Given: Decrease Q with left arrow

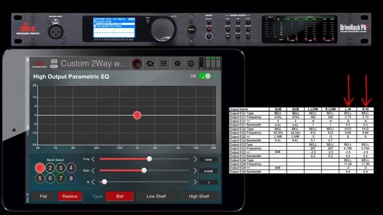Looking at the screenshot, I should click(93, 182).
